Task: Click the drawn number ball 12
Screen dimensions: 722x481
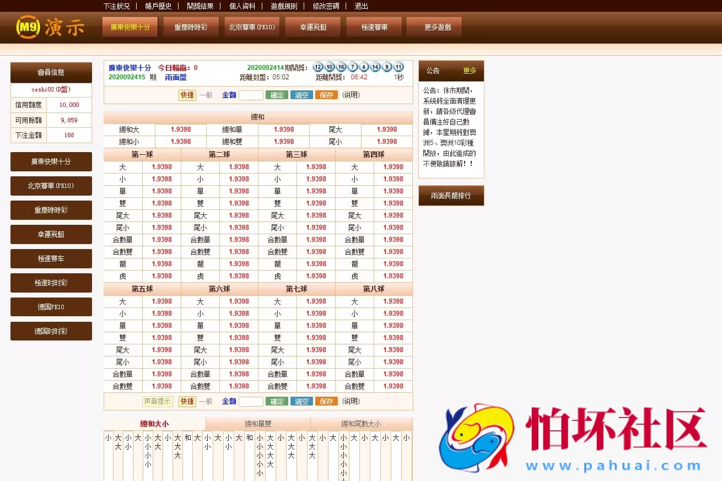Action: click(x=317, y=67)
